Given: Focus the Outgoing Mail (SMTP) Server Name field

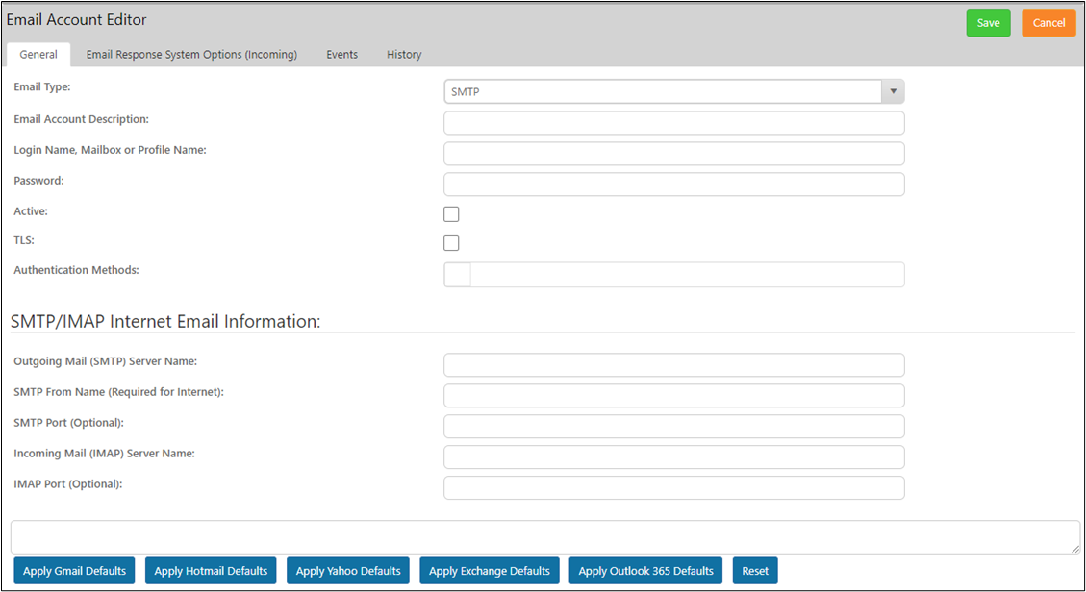Looking at the screenshot, I should (x=674, y=365).
